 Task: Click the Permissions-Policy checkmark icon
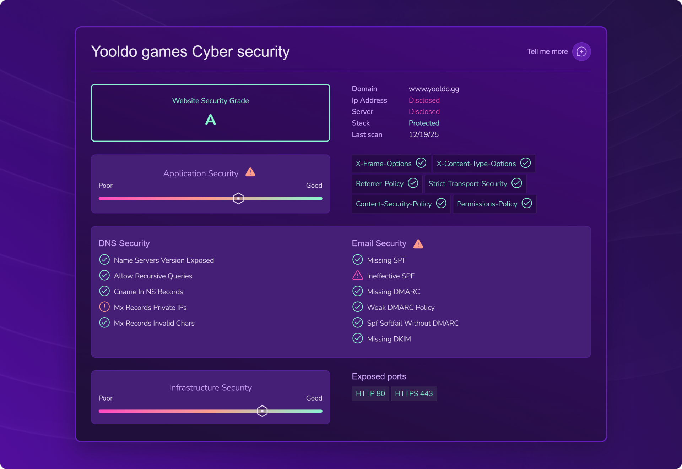tap(526, 203)
